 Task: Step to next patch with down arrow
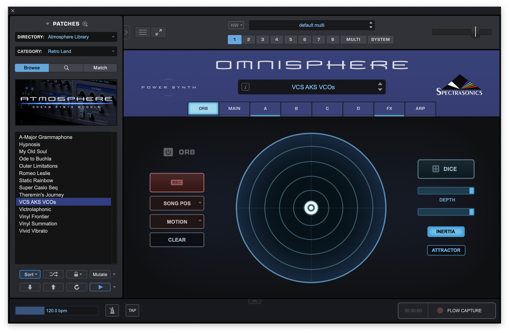pyautogui.click(x=30, y=287)
